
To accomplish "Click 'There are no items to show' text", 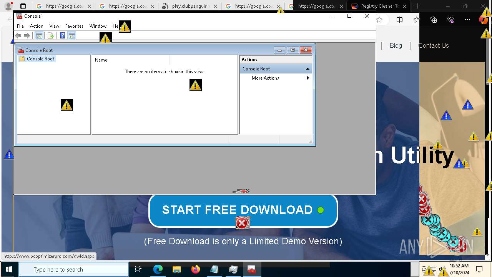I will [x=165, y=72].
